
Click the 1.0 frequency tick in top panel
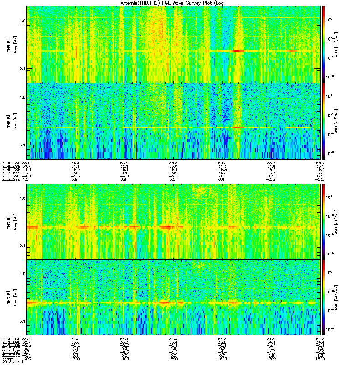pyautogui.click(x=22, y=21)
